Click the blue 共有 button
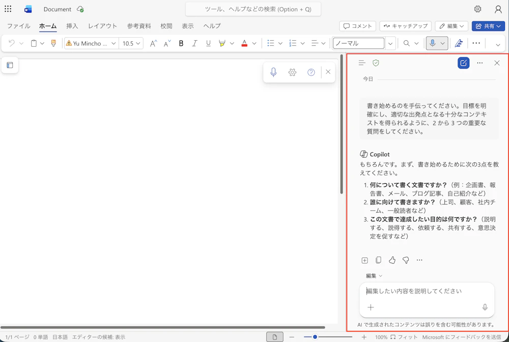Screen dimensions: 509x342 pos(488,26)
